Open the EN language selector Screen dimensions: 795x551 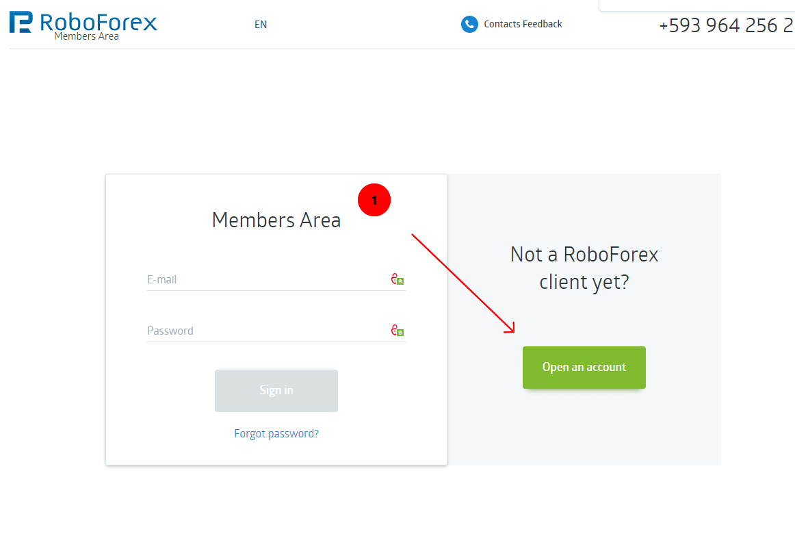[261, 25]
